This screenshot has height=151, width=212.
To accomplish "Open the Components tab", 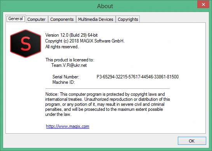I will pyautogui.click(x=62, y=19).
